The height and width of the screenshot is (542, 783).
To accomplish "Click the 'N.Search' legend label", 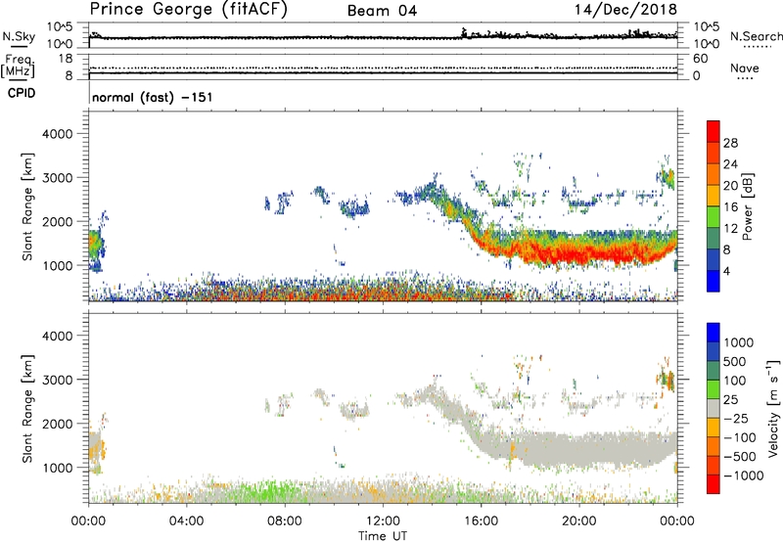I will click(756, 36).
